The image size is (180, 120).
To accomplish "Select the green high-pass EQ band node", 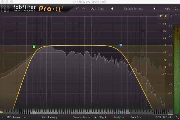I will click(x=34, y=47).
